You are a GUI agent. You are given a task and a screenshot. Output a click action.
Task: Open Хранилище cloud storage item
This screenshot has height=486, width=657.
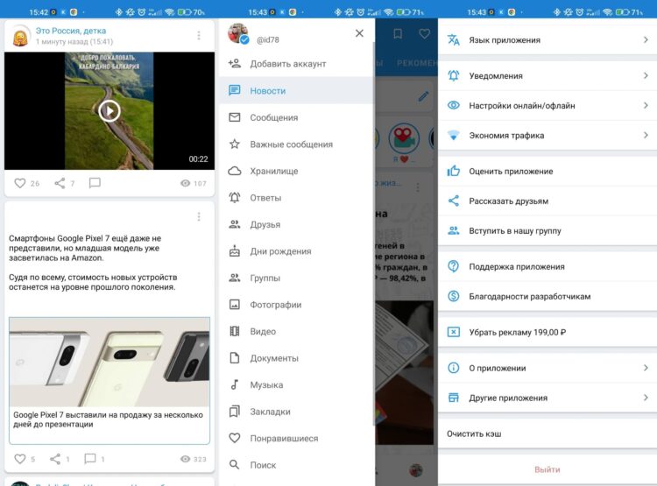pos(273,171)
